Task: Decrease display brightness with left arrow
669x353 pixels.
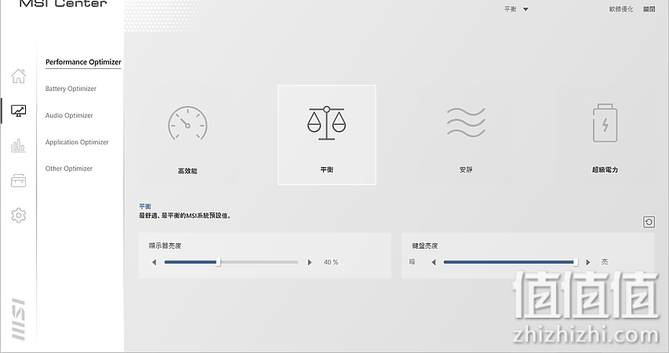Action: click(154, 262)
